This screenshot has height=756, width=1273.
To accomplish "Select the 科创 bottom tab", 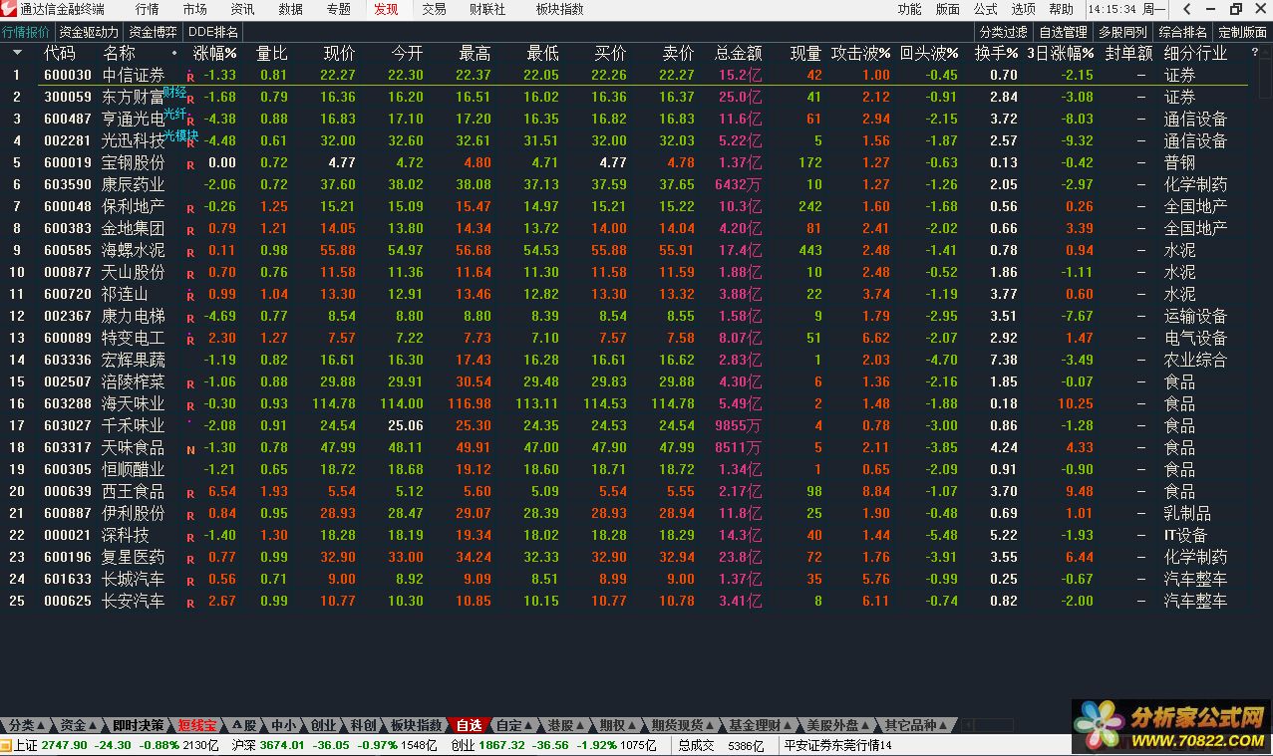I will [x=364, y=725].
